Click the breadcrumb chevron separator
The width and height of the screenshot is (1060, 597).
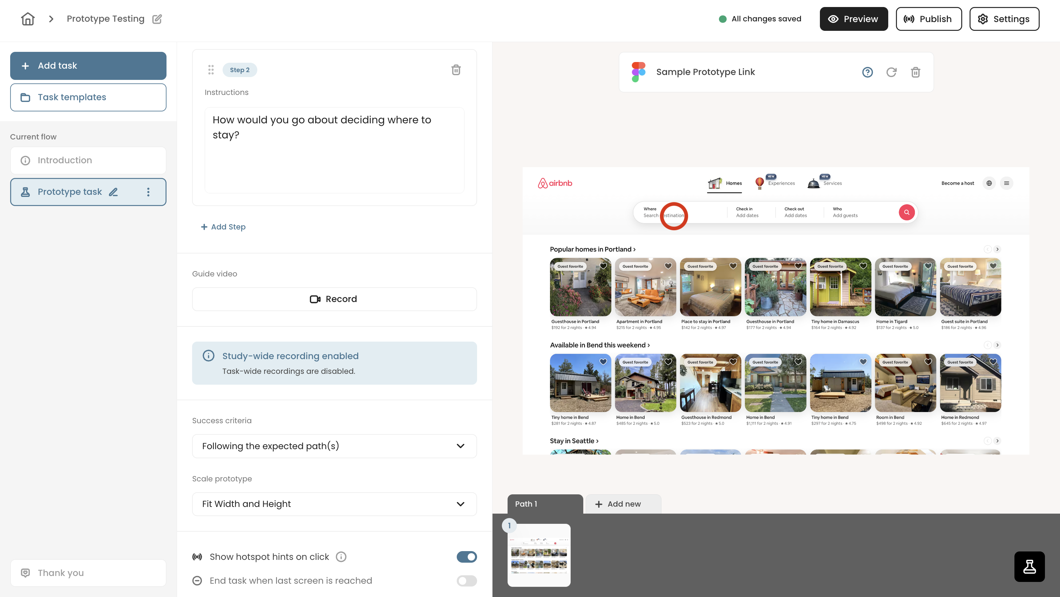[51, 19]
